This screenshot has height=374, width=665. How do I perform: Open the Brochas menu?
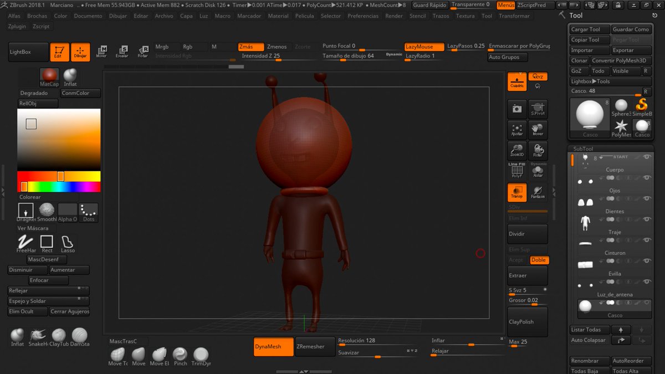click(x=37, y=16)
